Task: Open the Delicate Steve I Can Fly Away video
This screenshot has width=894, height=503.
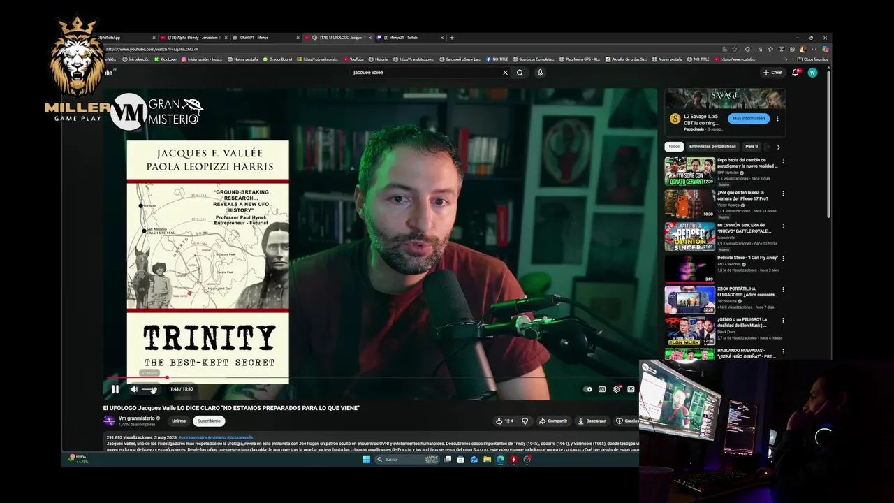Action: pyautogui.click(x=689, y=268)
